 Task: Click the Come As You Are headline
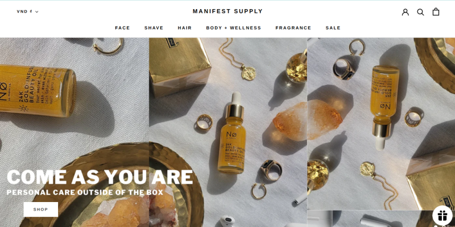(100, 177)
